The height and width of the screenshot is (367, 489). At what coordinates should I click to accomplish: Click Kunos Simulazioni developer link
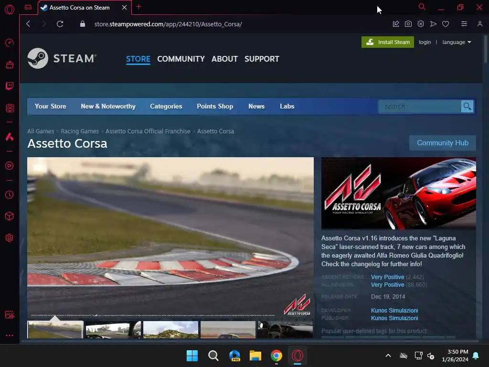(x=394, y=311)
